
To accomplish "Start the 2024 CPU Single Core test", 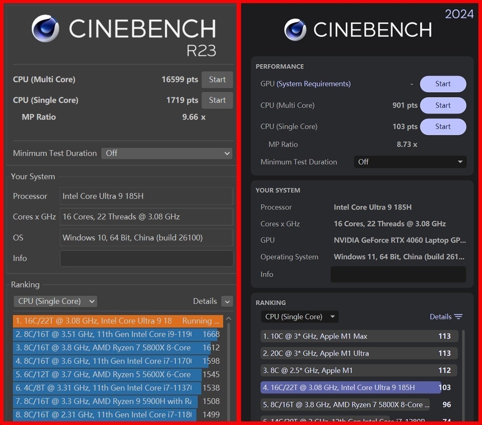I will point(443,127).
